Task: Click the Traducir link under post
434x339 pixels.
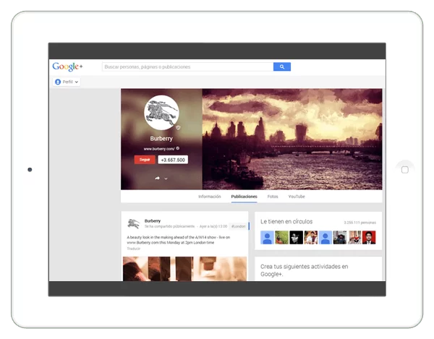Action: click(133, 249)
